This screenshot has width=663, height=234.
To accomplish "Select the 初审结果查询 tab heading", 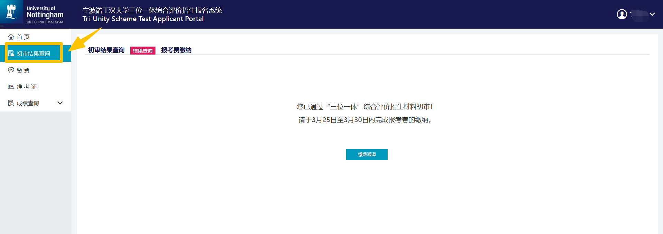I will coord(106,50).
